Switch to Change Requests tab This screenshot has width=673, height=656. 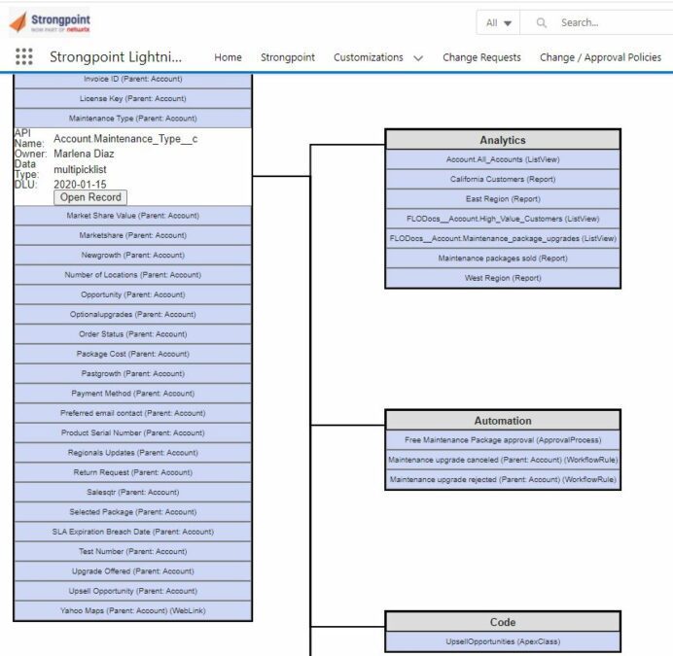tap(481, 57)
